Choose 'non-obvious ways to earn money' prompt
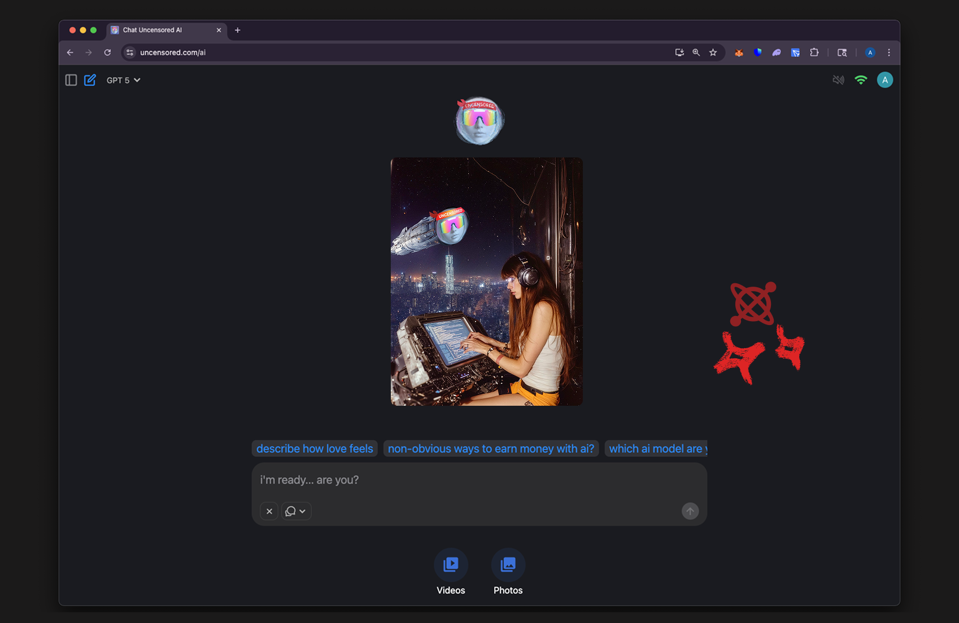 pyautogui.click(x=491, y=449)
